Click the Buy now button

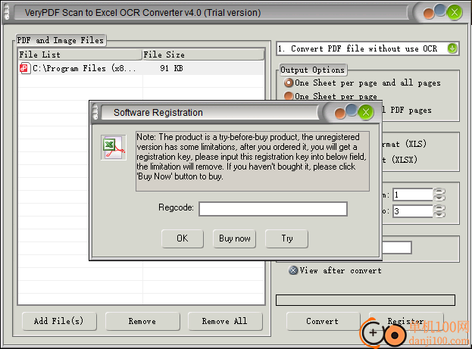(x=235, y=238)
